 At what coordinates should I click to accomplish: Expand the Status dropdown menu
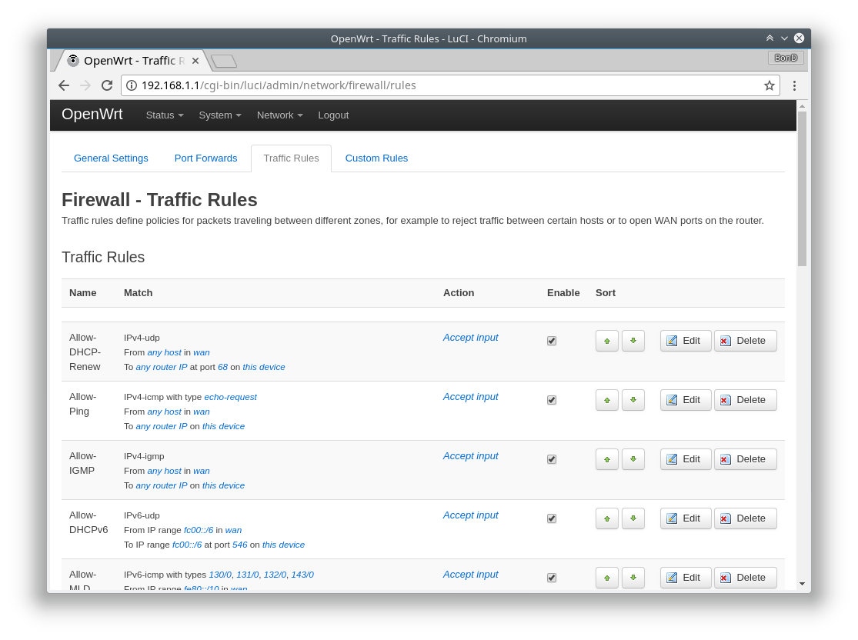(x=165, y=115)
